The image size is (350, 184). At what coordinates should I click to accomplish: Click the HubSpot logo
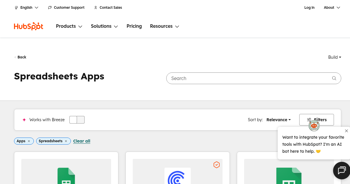(x=29, y=26)
